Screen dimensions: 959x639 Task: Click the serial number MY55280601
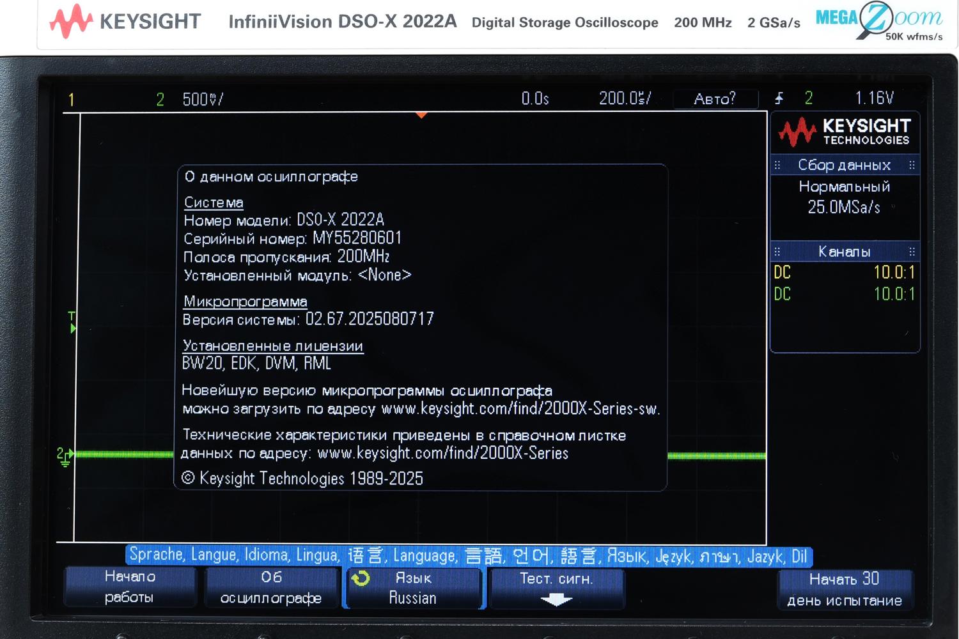[x=357, y=238]
